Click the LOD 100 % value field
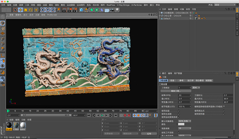This screenshot has width=239, height=139. pos(185,106)
